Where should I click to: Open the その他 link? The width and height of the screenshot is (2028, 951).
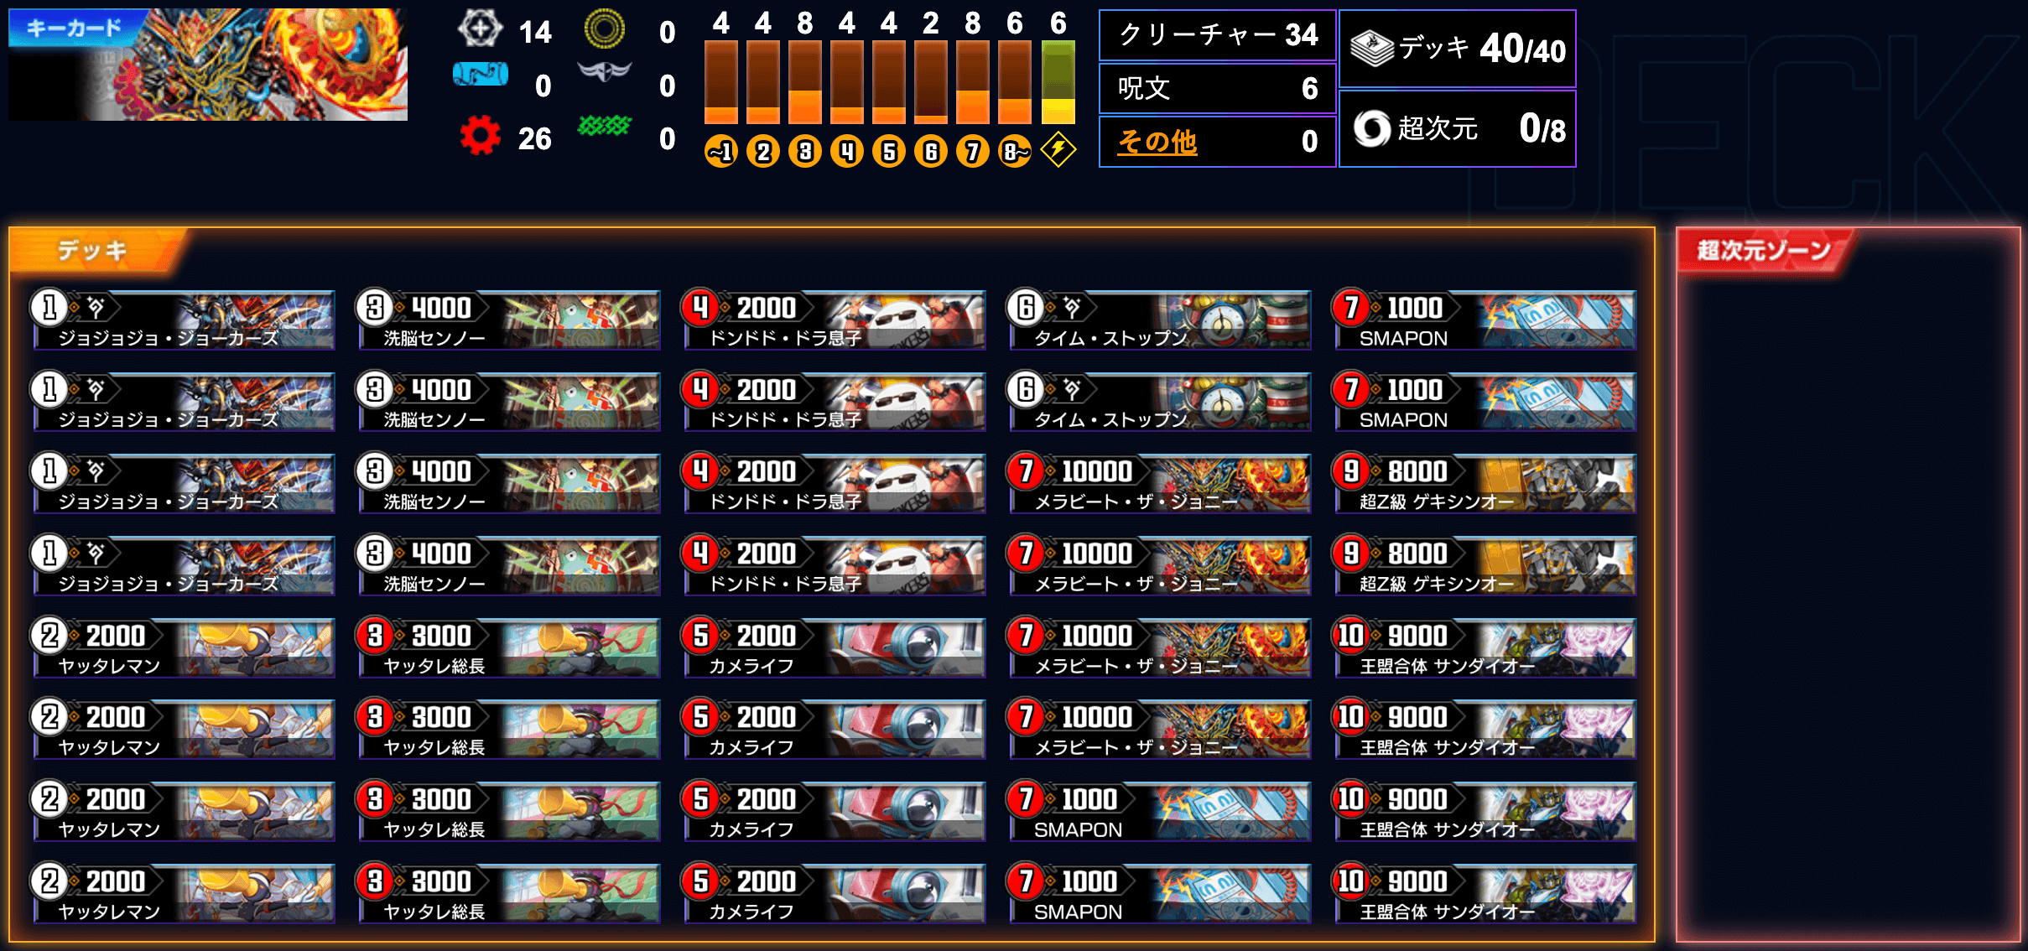click(1157, 142)
